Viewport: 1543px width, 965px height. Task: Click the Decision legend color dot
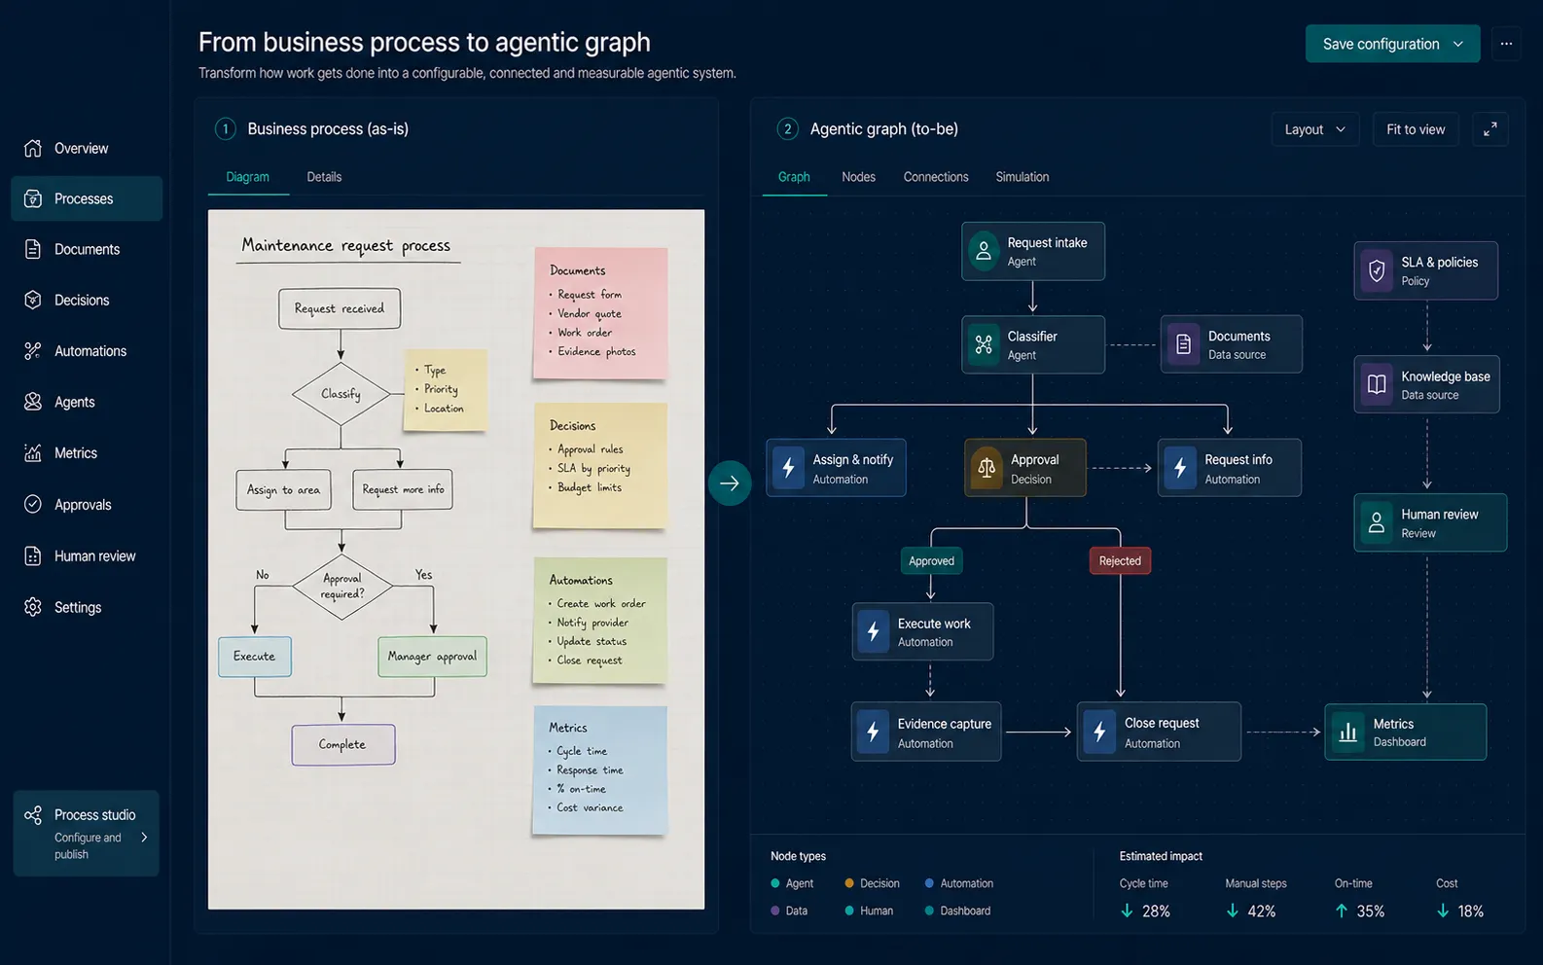[x=849, y=883]
